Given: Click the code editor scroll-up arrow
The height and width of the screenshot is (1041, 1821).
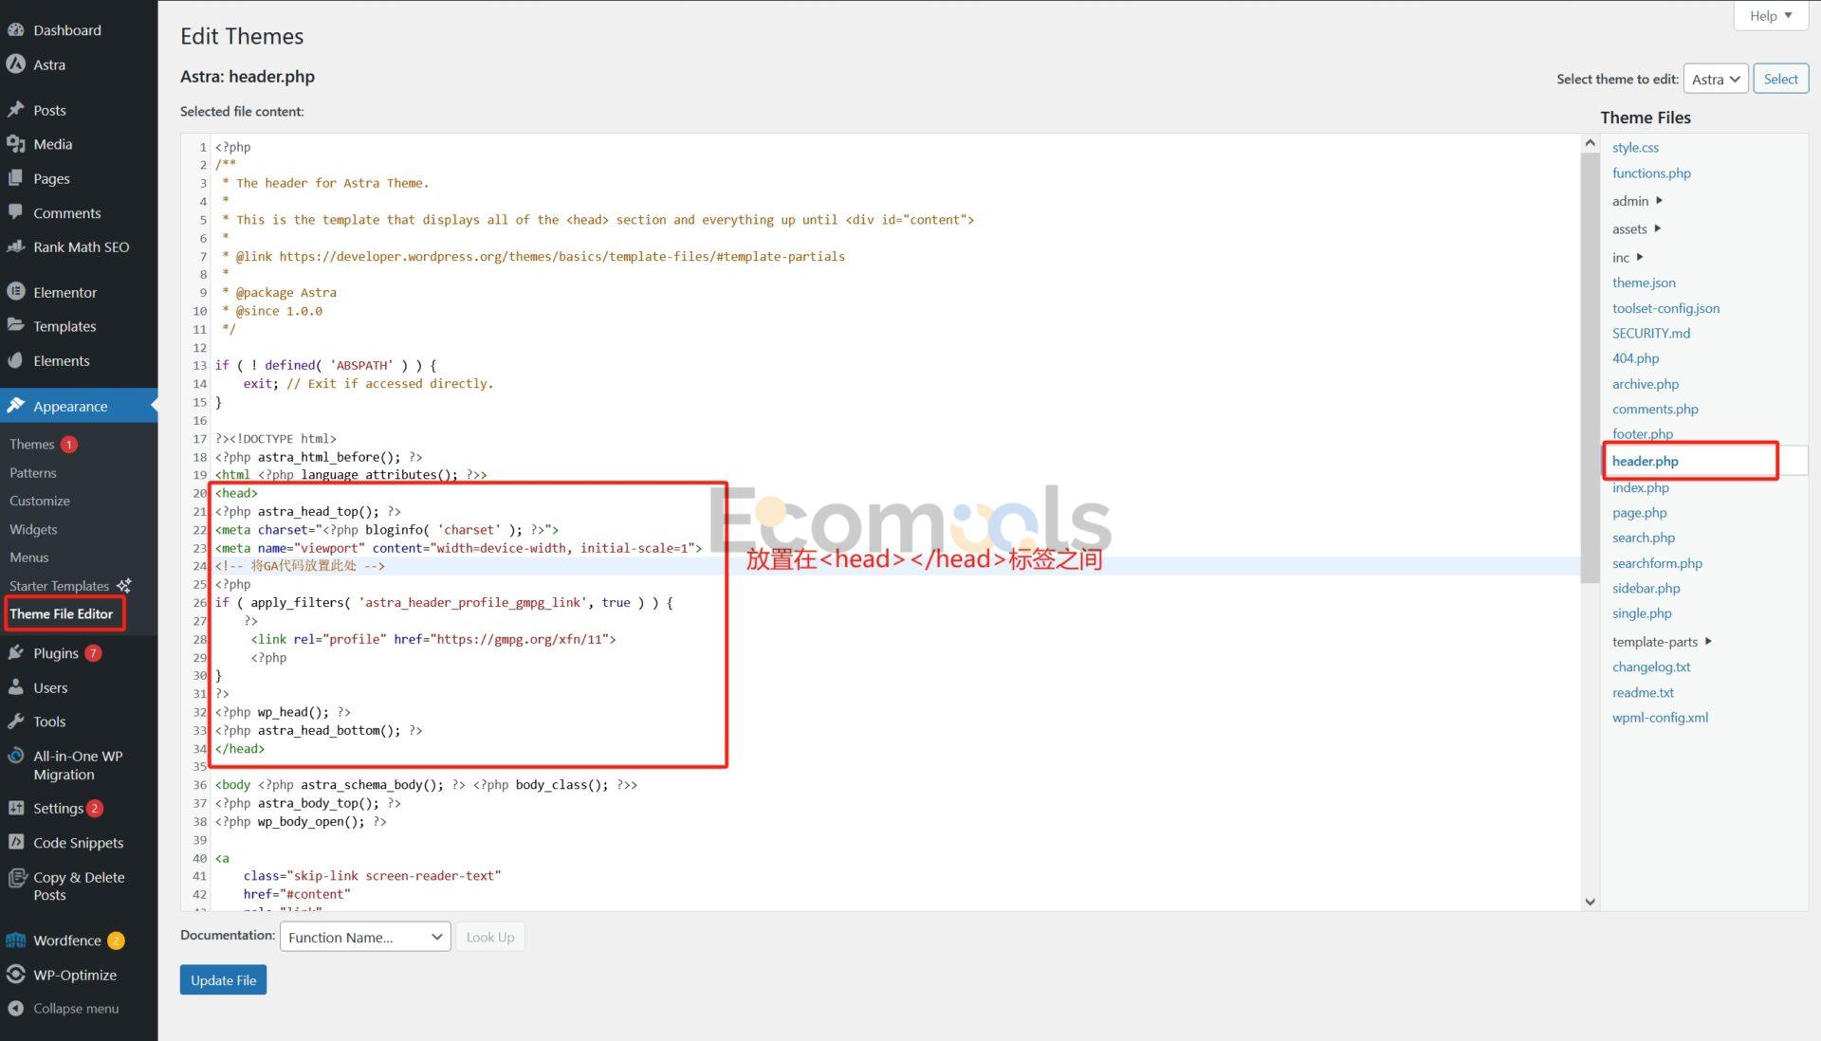Looking at the screenshot, I should tap(1591, 143).
